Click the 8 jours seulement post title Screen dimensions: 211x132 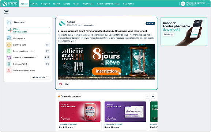(103, 31)
